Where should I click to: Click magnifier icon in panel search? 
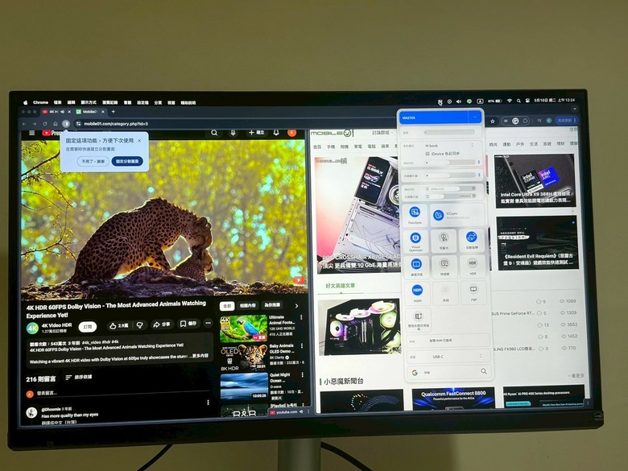483,371
